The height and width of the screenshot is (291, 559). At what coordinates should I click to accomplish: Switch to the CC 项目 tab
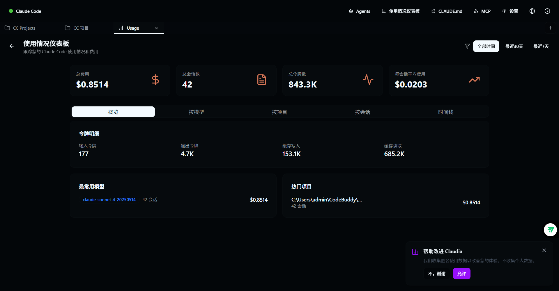click(87, 28)
